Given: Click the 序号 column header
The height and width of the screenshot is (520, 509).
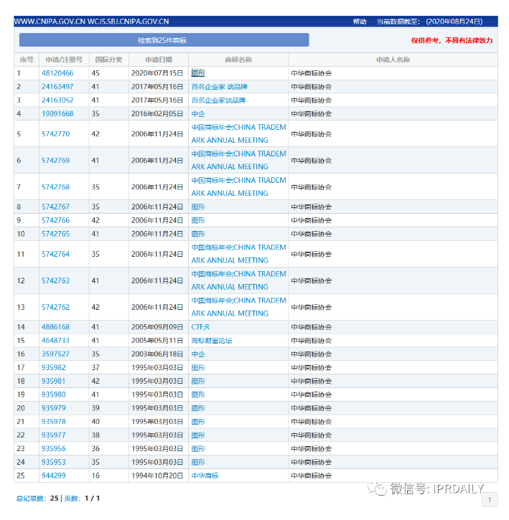Looking at the screenshot, I should 27,60.
